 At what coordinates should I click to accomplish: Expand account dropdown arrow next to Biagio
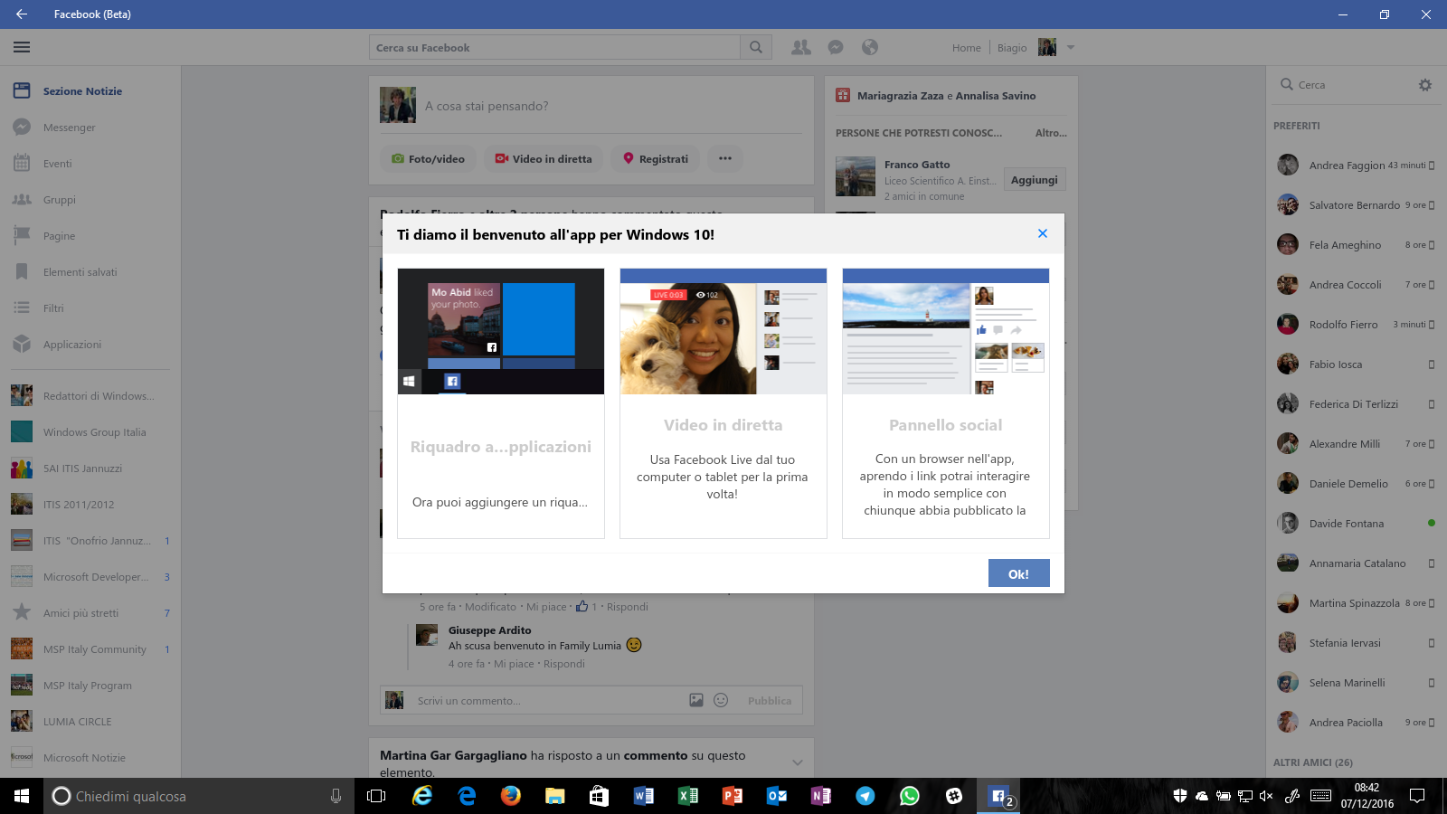tap(1071, 47)
